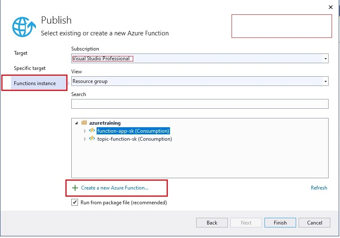Go to the Specific target step
The height and width of the screenshot is (238, 340).
coord(30,68)
